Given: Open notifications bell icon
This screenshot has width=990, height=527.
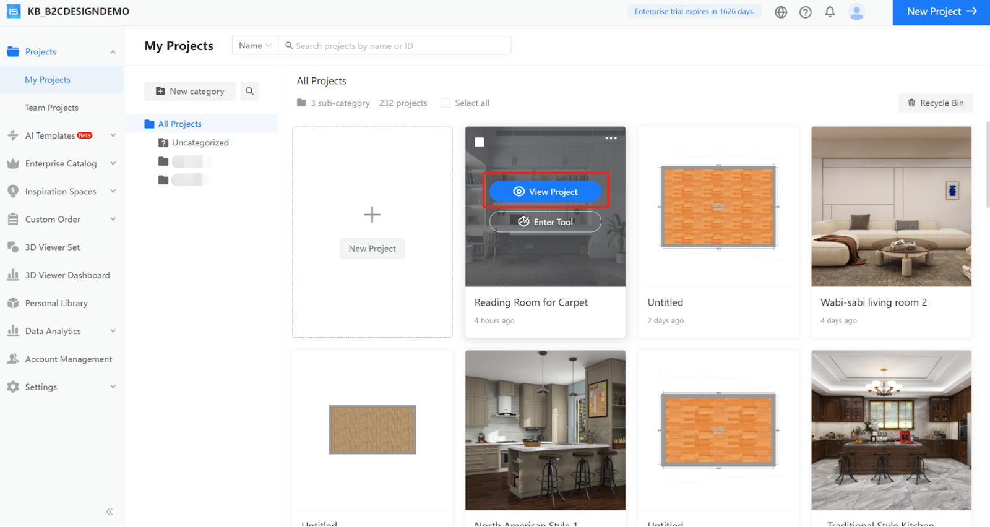Looking at the screenshot, I should coord(830,12).
